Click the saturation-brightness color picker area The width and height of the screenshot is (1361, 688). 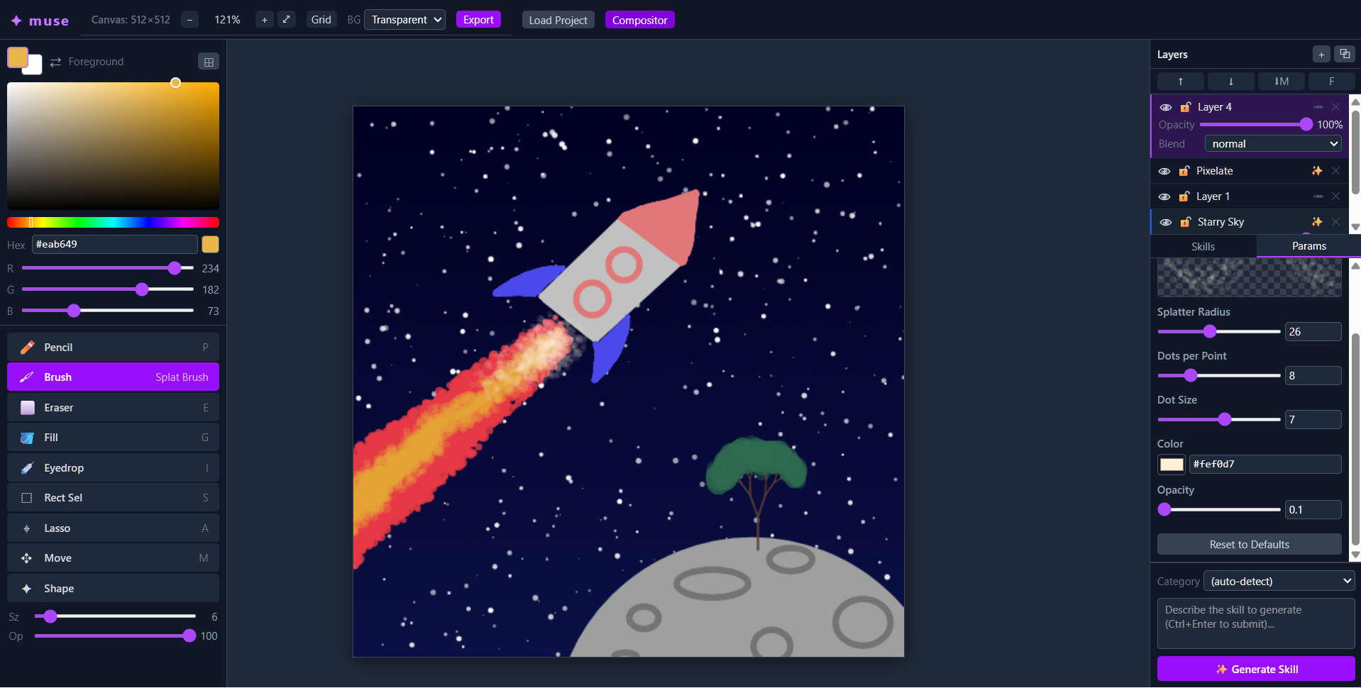[113, 145]
